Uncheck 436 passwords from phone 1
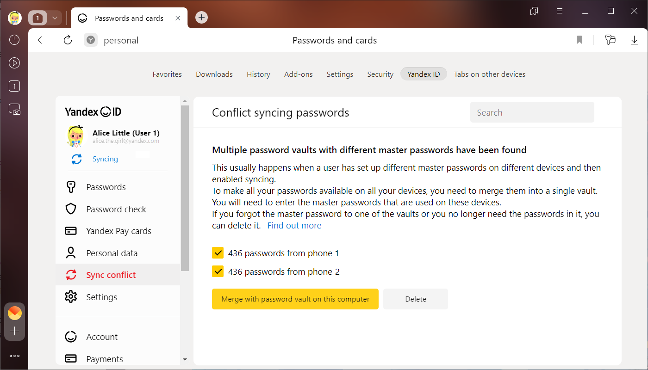 coord(218,253)
